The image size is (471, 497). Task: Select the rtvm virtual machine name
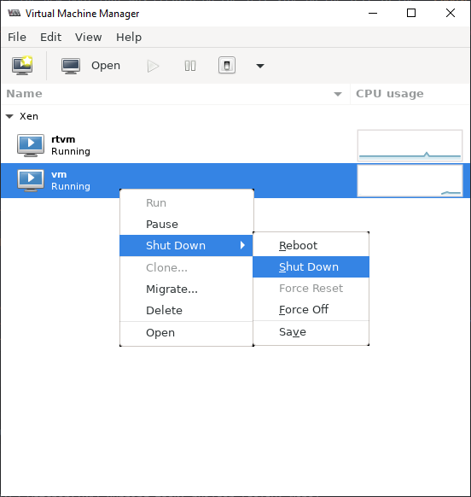pos(63,139)
